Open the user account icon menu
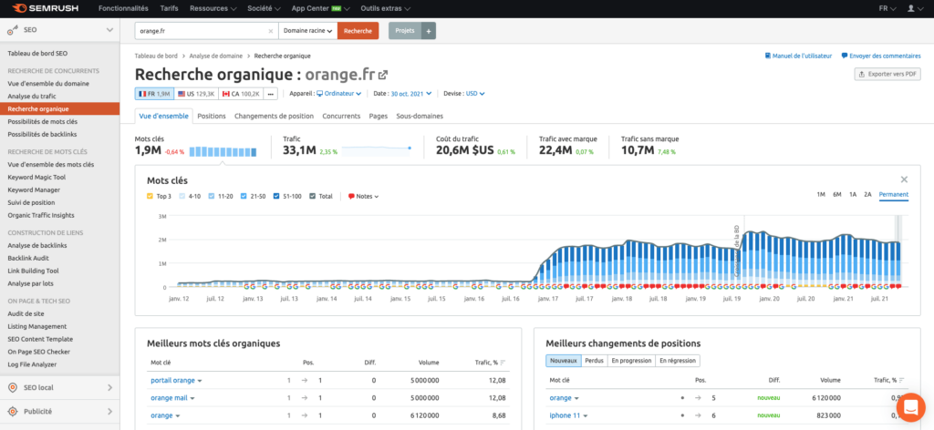 [914, 9]
